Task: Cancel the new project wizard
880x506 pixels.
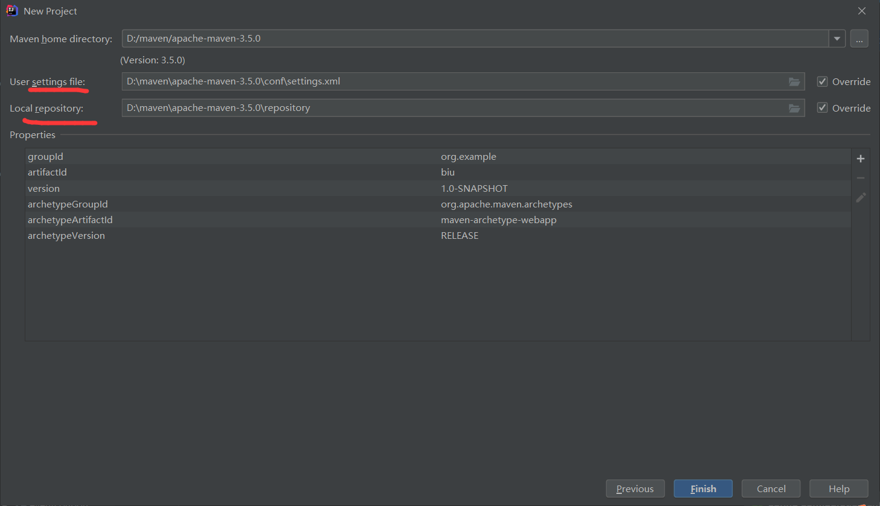Action: tap(771, 489)
